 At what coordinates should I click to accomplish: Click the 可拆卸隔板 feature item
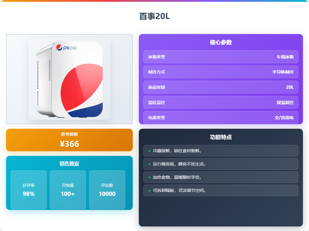point(221,190)
